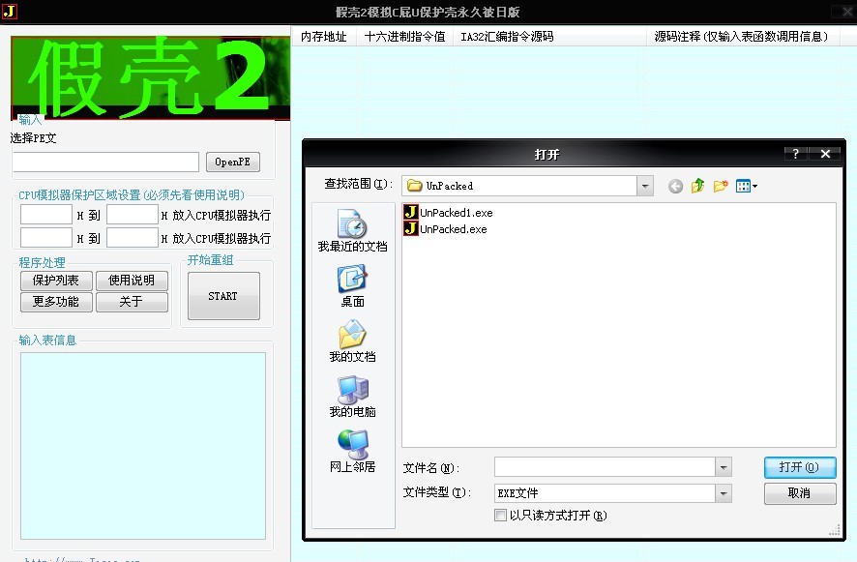Open My Documents (我的文档) shortcut
Screen dimensions: 857x562
[352, 341]
